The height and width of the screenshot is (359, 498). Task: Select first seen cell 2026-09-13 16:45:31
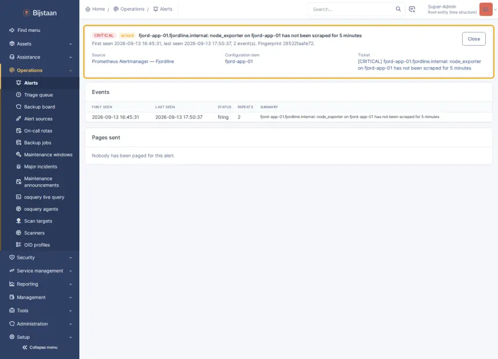coord(115,117)
